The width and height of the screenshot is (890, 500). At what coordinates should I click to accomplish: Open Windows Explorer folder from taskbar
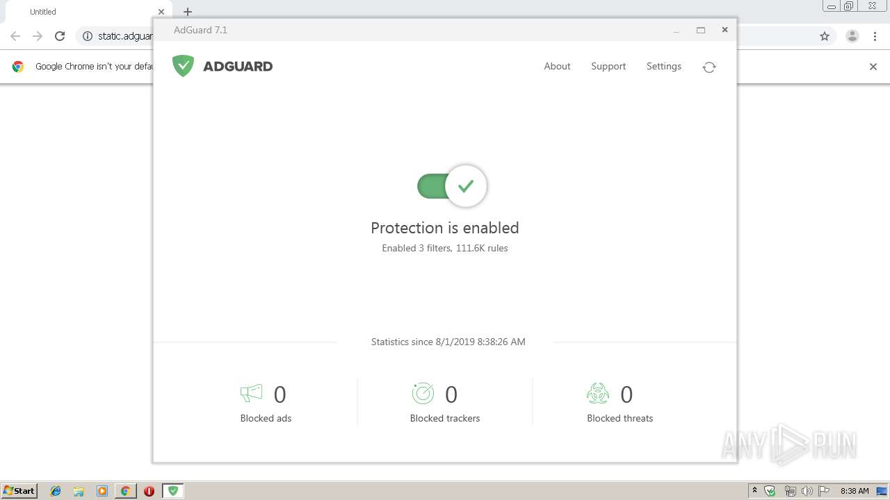tap(79, 491)
